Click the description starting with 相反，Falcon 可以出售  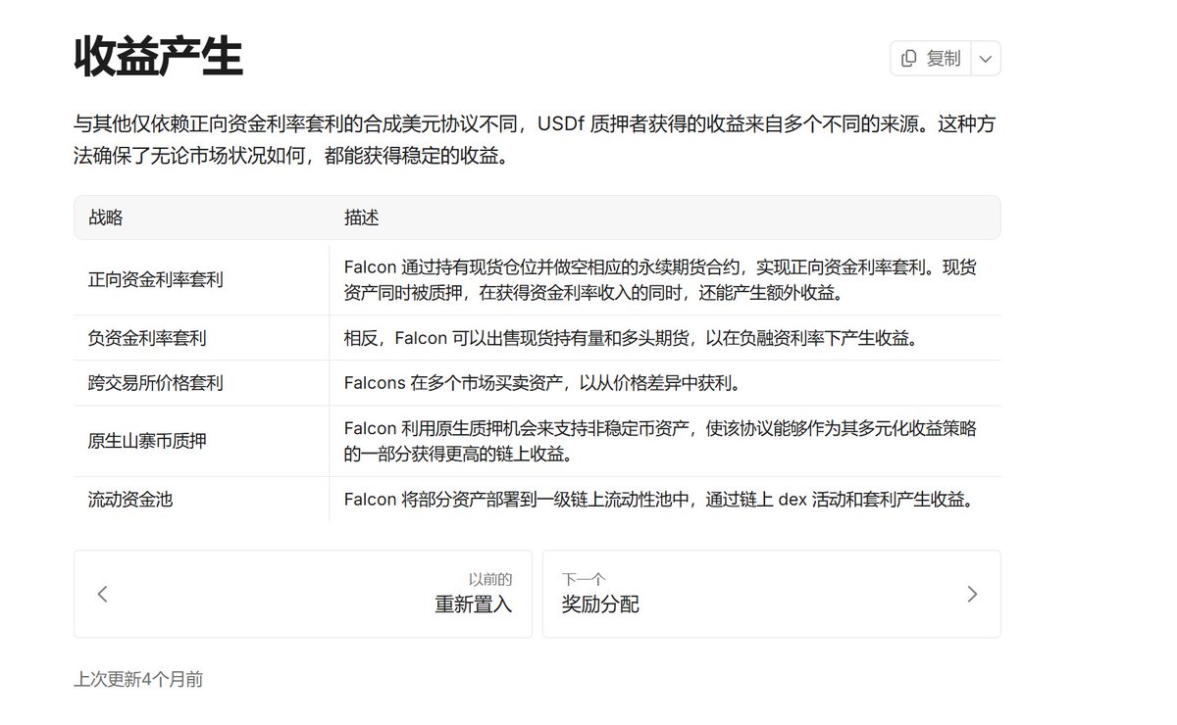631,338
